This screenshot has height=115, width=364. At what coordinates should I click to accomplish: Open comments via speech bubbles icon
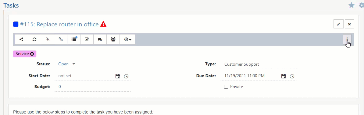[100, 39]
